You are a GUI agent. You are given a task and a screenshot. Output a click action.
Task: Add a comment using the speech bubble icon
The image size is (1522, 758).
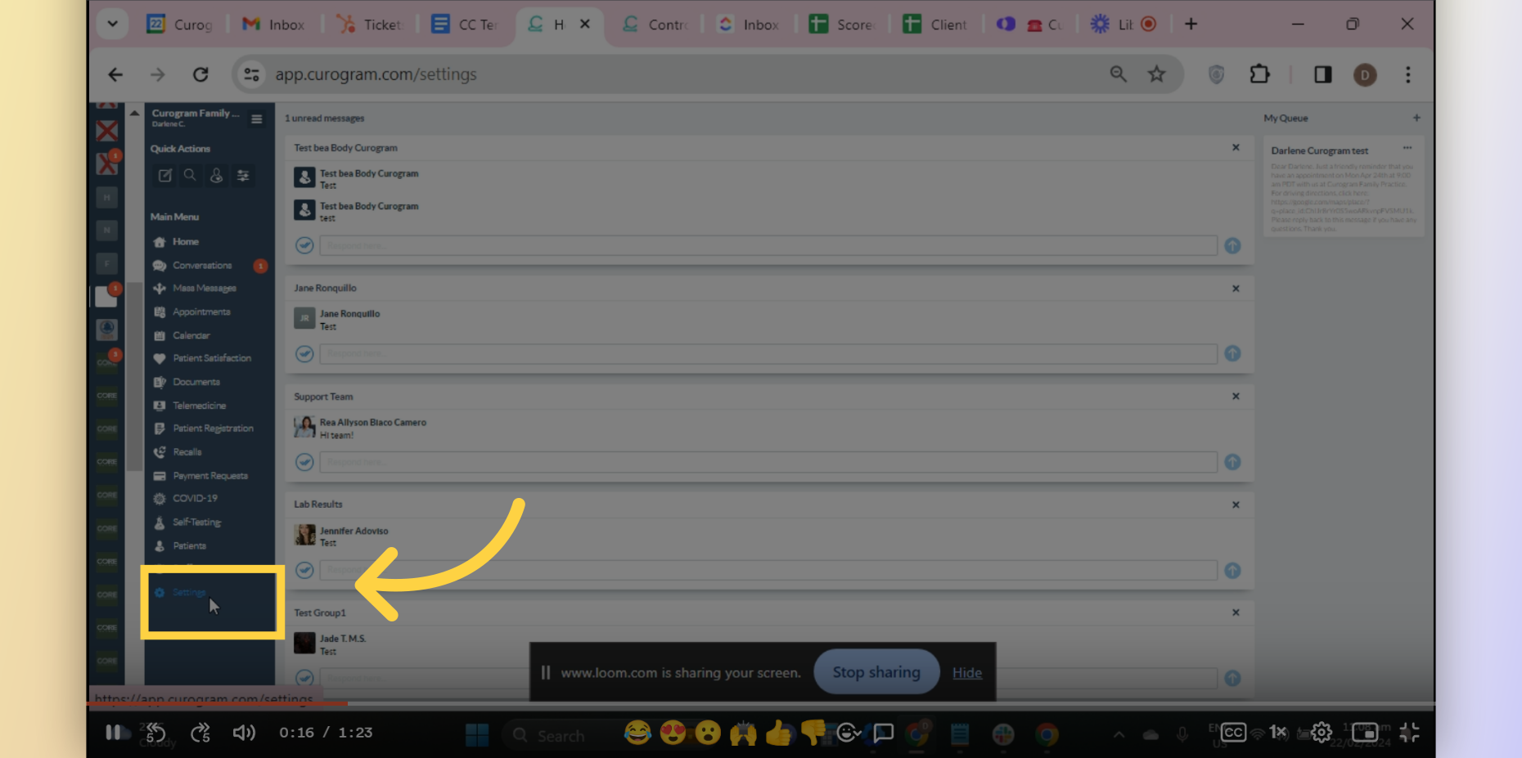[884, 733]
